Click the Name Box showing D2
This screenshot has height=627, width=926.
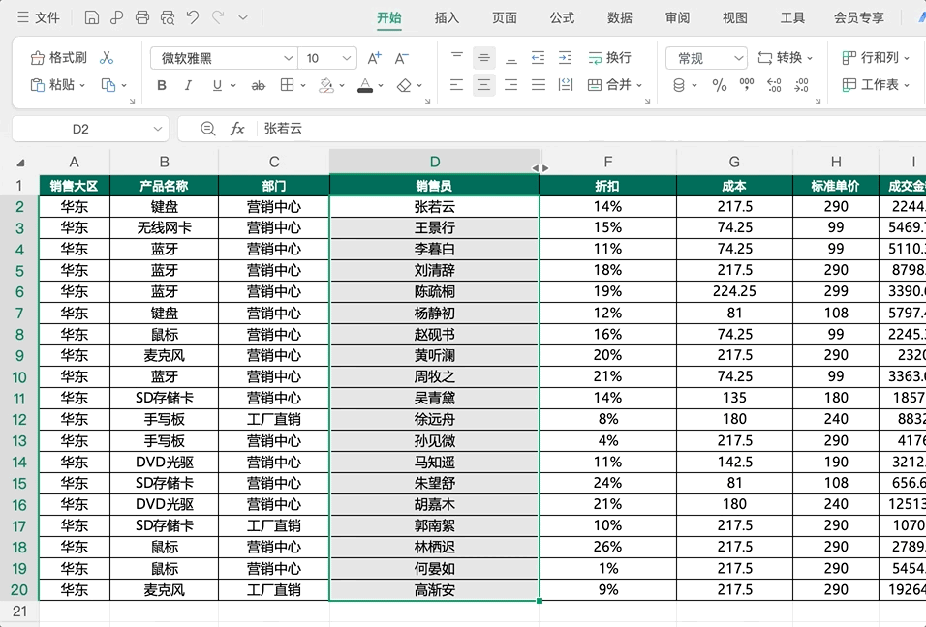tap(80, 129)
